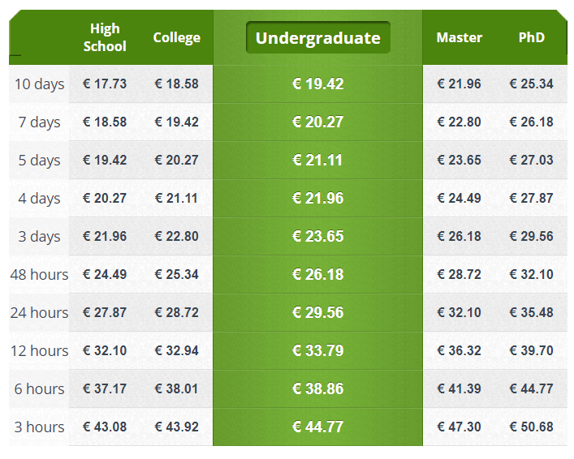Choose Undergraduate 3 hours price € 44.77

pos(317,427)
